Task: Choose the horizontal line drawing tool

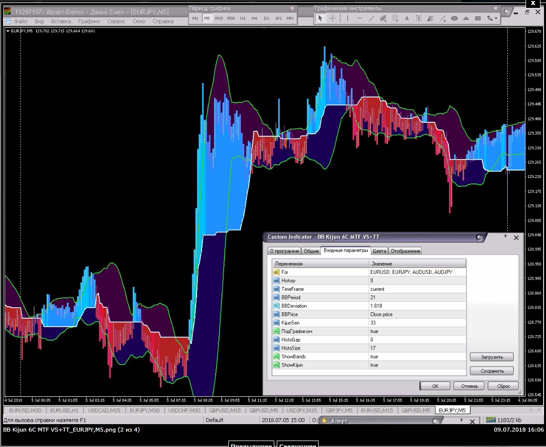Action: tap(359, 18)
